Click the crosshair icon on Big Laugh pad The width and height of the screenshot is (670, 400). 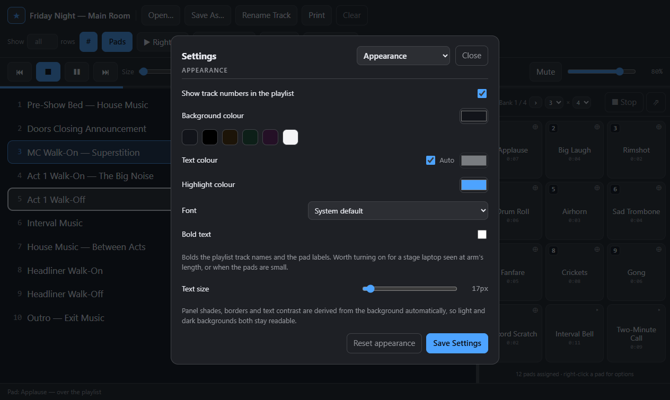(597, 127)
